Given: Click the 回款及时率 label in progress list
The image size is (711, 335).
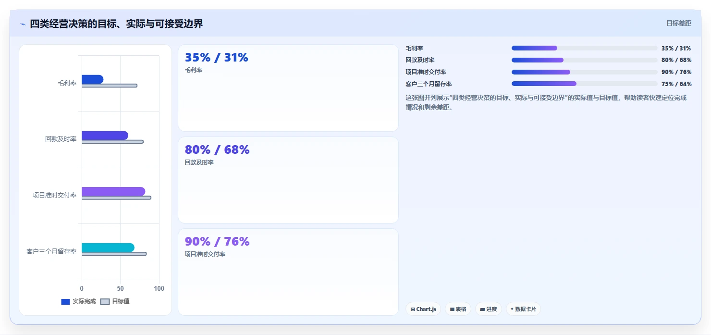Looking at the screenshot, I should click(420, 60).
